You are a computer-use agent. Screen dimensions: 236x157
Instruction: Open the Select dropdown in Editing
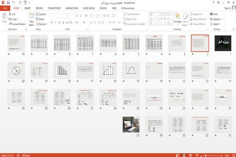215,24
